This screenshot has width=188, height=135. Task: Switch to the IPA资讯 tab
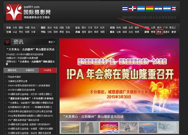[x=48, y=70]
